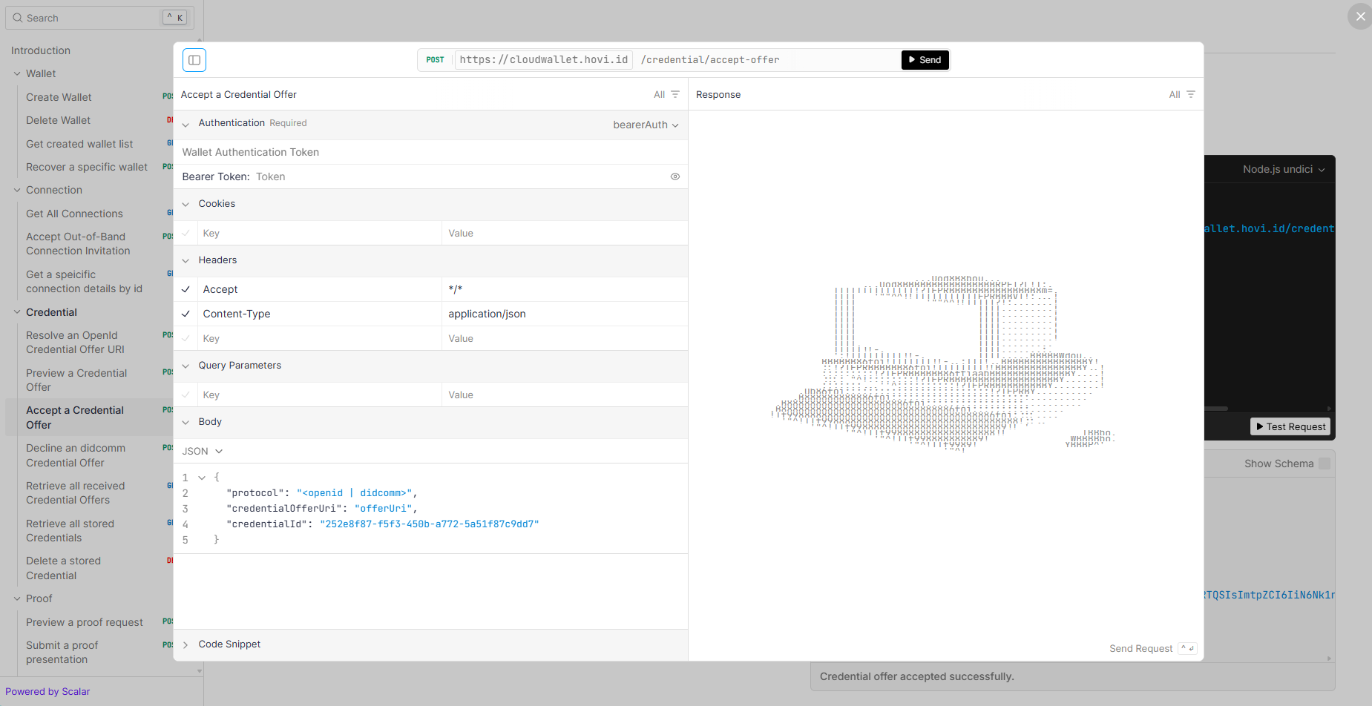Click the Test Request play button

point(1290,426)
